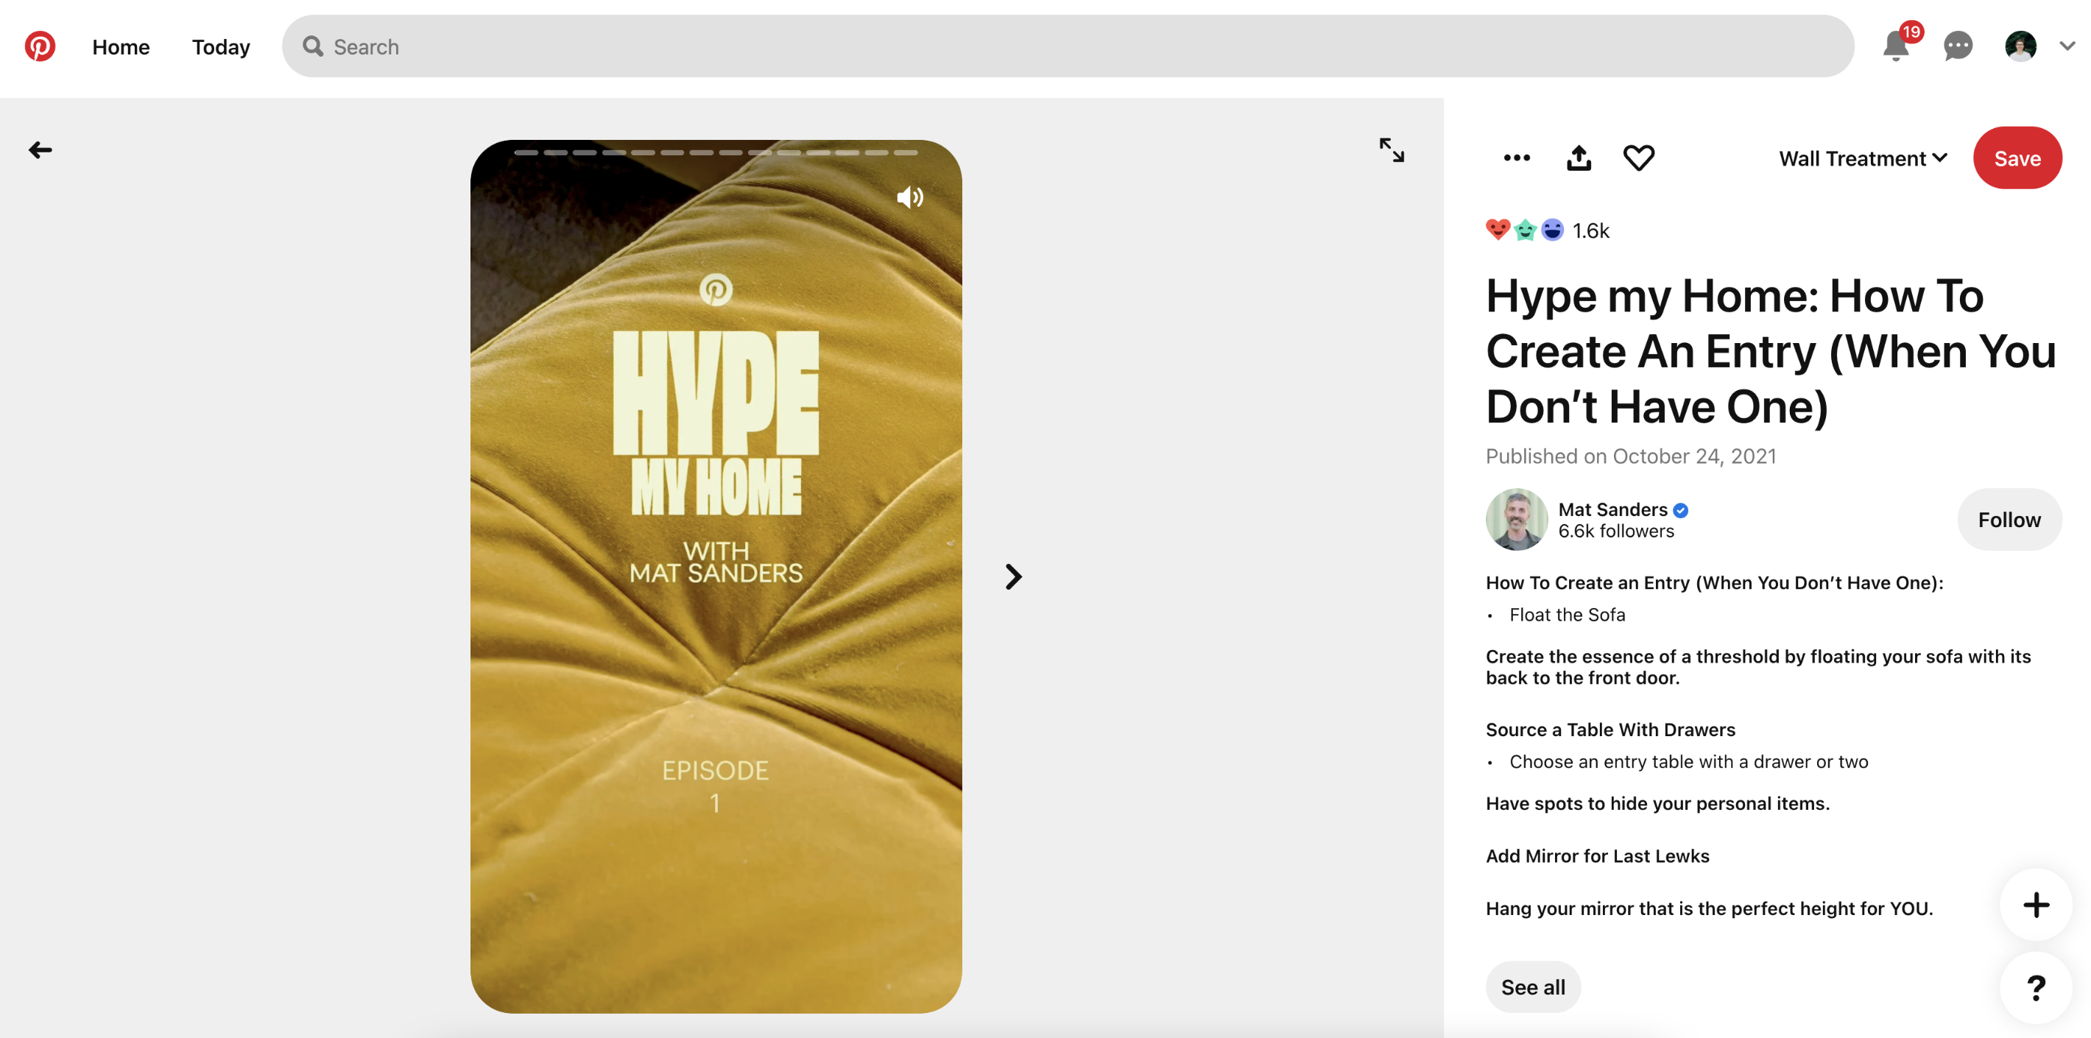The width and height of the screenshot is (2091, 1038).
Task: Click the HYPE MY HOME video cover
Action: [x=715, y=576]
